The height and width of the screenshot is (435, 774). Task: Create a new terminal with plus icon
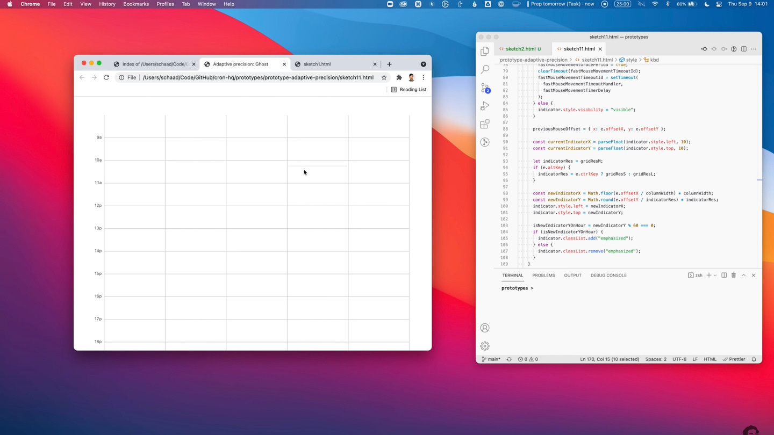tap(709, 275)
